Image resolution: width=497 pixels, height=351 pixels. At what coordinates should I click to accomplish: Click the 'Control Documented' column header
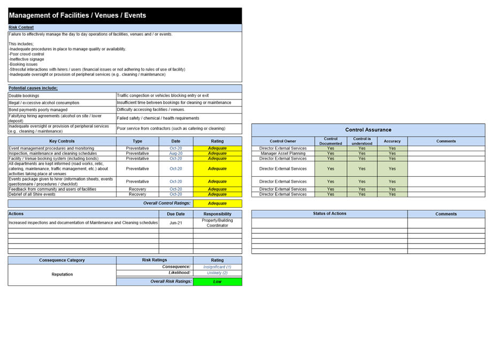coord(331,141)
